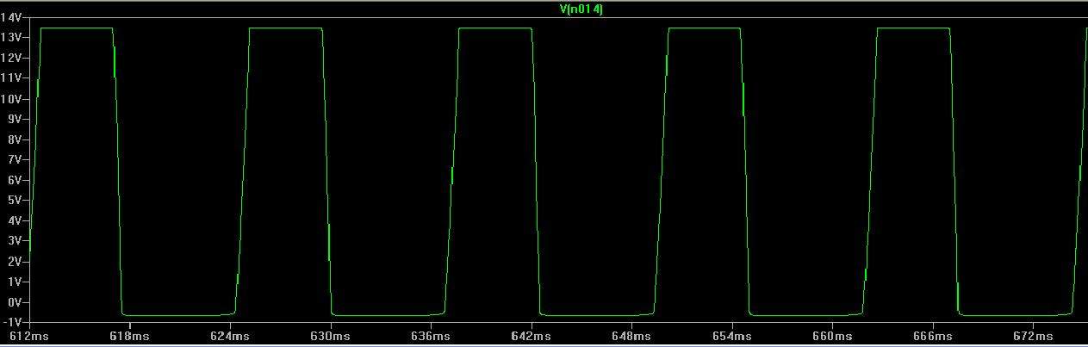Click the 648ms time axis label

coord(633,336)
